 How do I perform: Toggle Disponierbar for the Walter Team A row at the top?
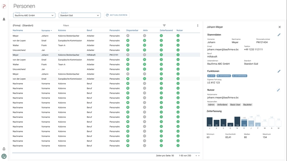128,45
